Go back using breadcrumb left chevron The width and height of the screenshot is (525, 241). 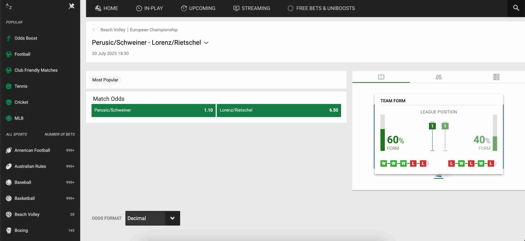click(94, 30)
